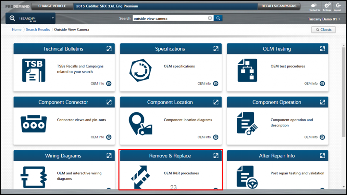Image resolution: width=347 pixels, height=195 pixels.
Task: Click the search input field
Action: [169, 18]
